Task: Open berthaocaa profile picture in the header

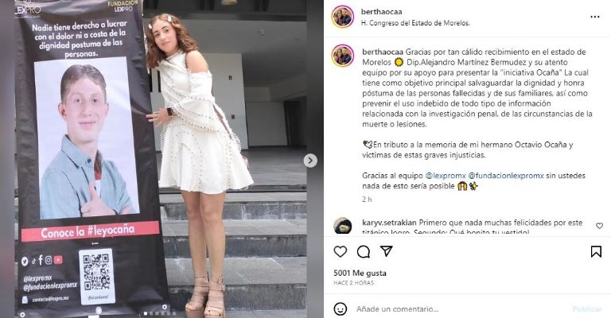Action: tap(343, 17)
